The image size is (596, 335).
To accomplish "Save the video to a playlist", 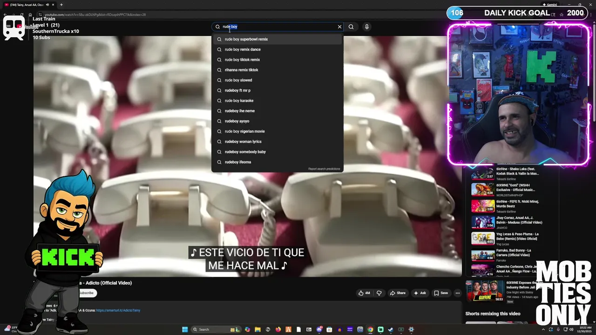I will pos(441,293).
